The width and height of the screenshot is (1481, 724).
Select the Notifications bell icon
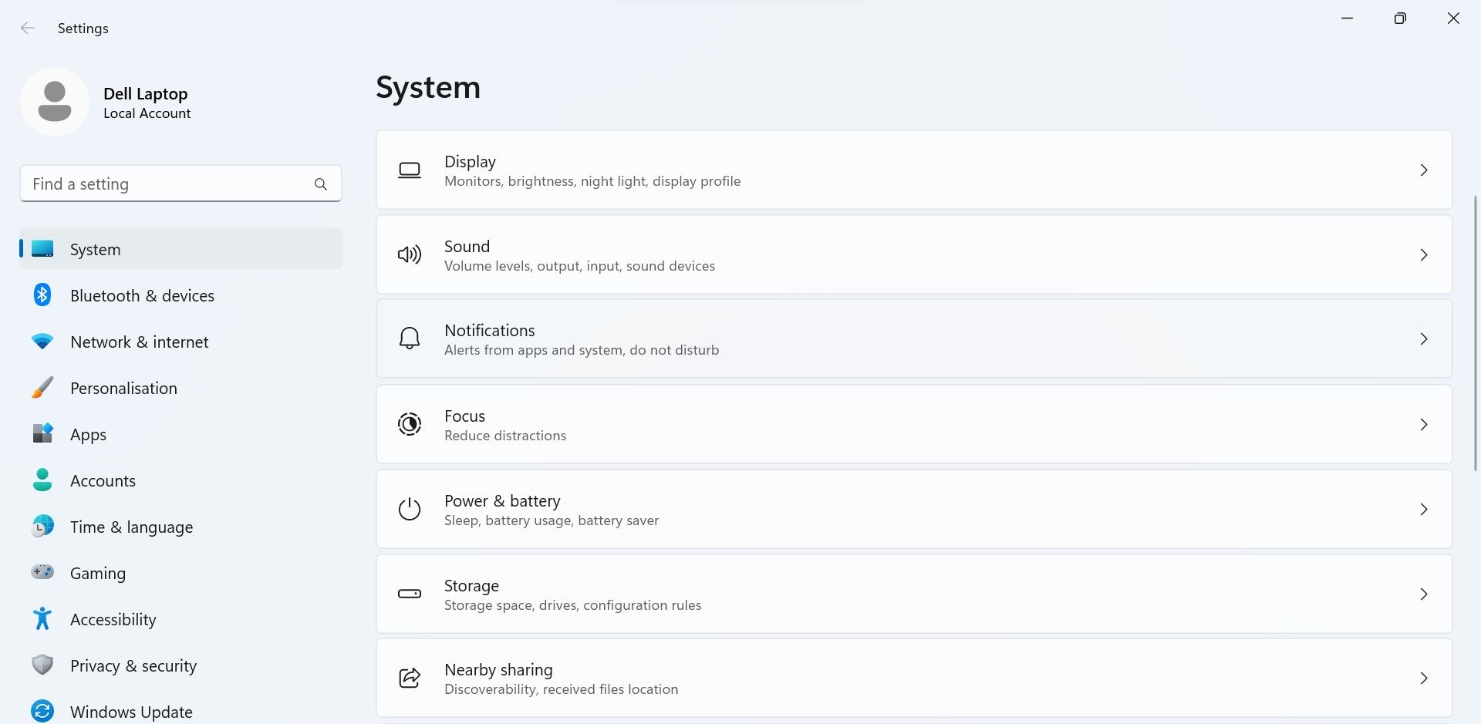point(410,338)
